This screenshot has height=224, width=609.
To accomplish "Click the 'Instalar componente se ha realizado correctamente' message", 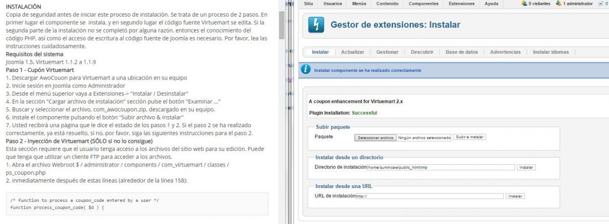I will tap(368, 71).
